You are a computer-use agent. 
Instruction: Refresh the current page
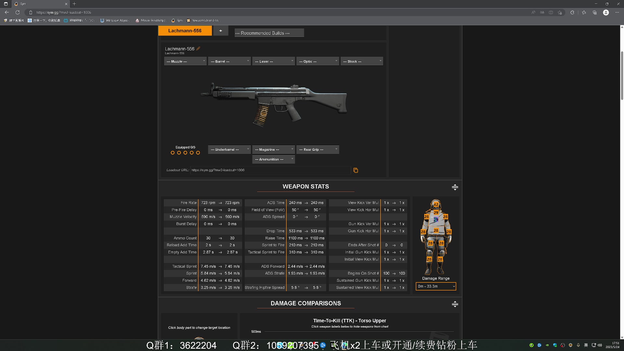pos(18,12)
